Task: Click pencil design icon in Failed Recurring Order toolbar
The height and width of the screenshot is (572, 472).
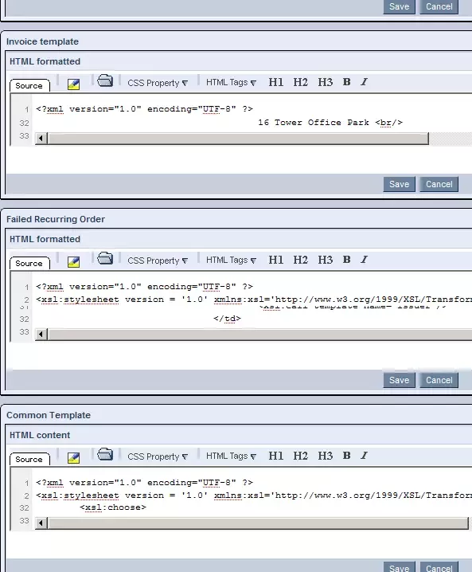Action: [73, 262]
